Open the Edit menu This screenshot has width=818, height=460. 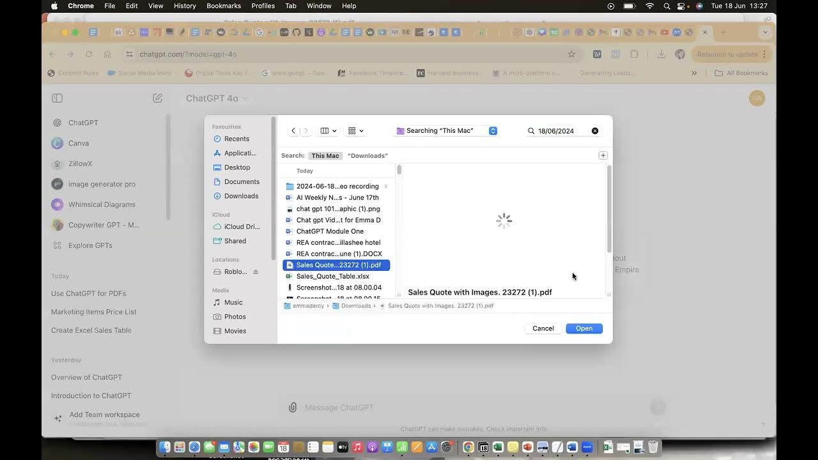tap(132, 6)
